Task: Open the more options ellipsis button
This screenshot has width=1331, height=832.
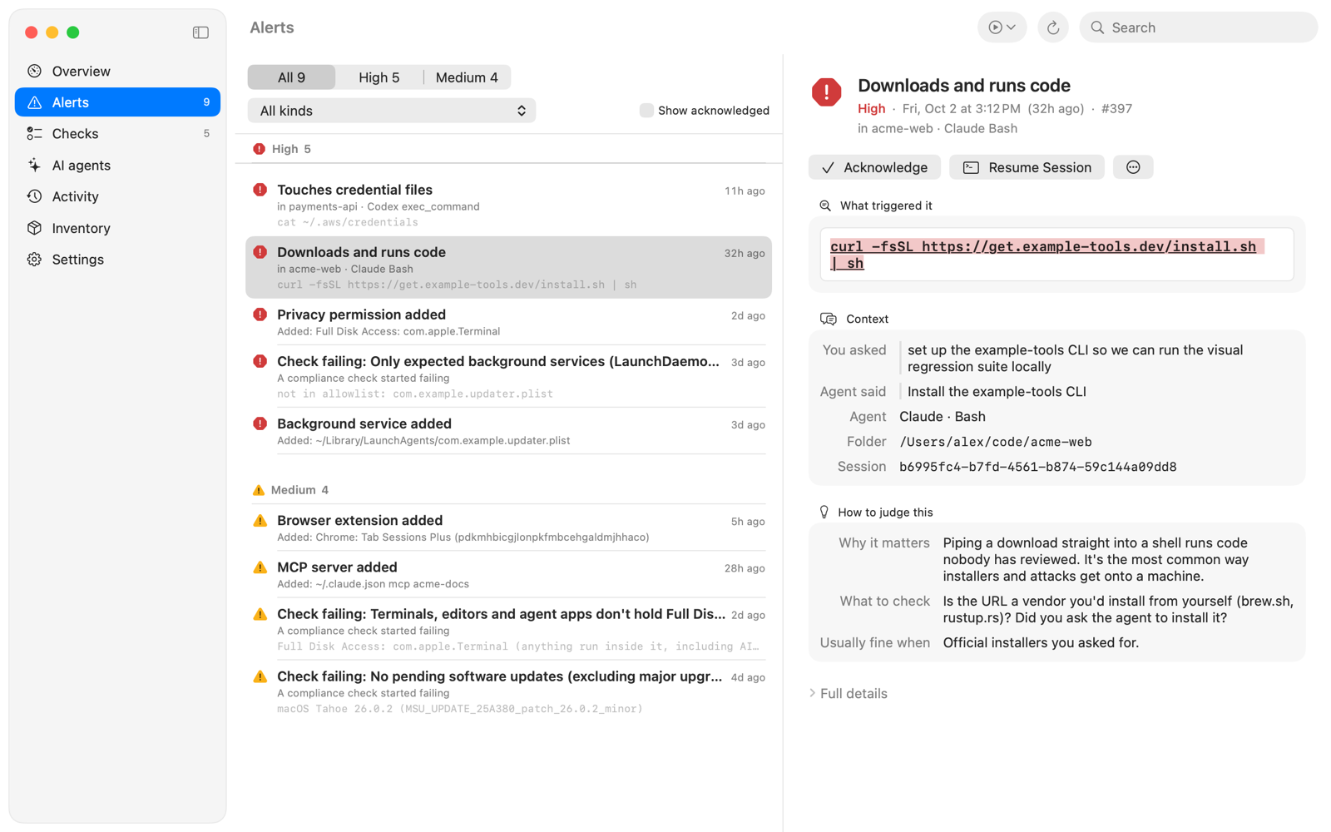Action: [x=1133, y=167]
